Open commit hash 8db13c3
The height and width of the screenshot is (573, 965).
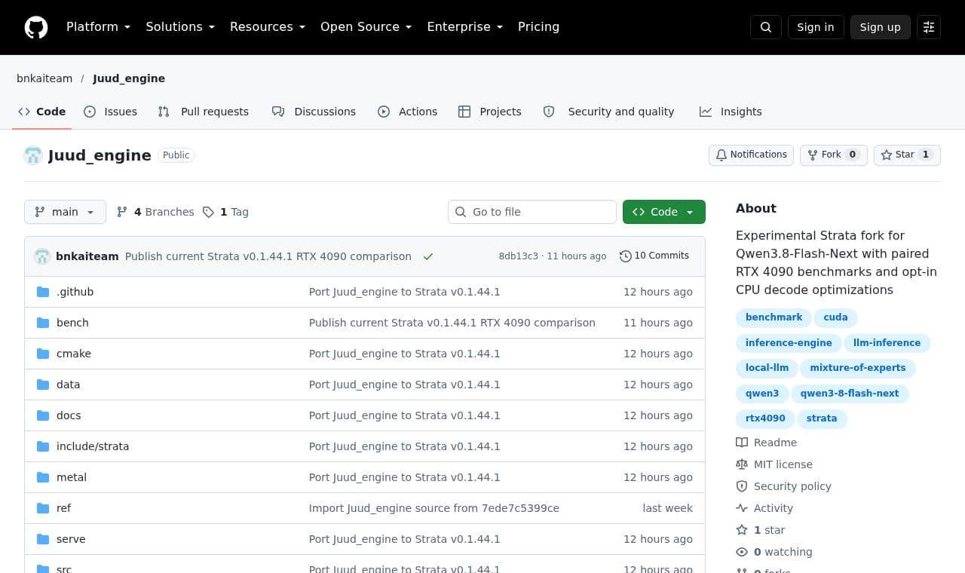(x=519, y=256)
